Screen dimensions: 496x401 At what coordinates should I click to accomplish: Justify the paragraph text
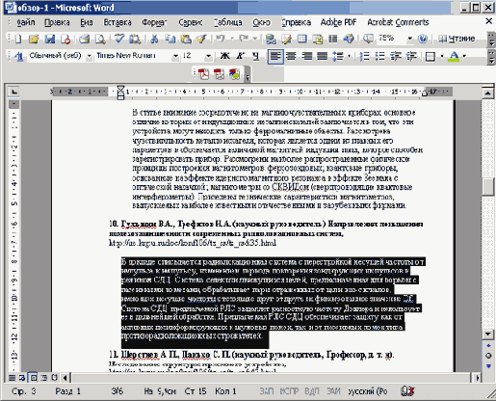click(x=323, y=56)
